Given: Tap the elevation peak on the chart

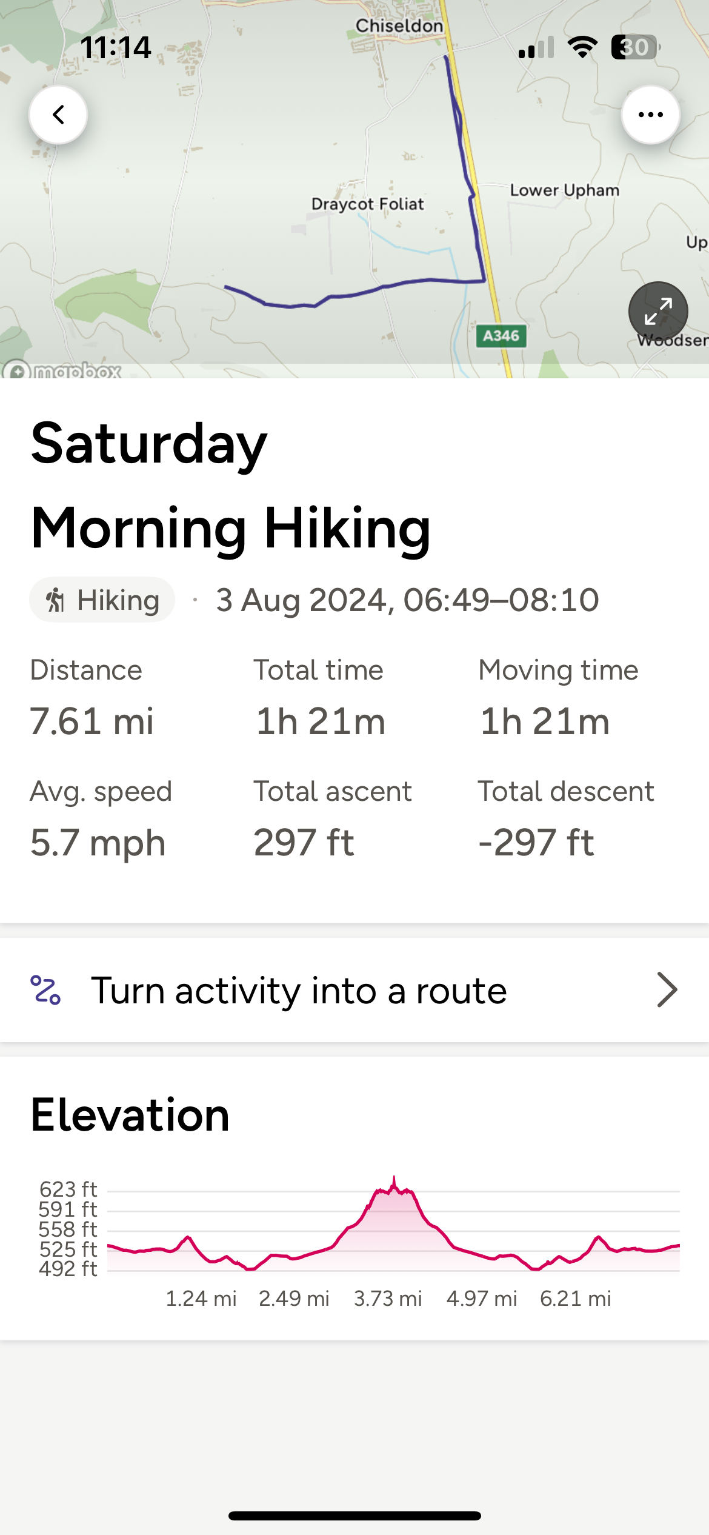Looking at the screenshot, I should pos(394,1182).
